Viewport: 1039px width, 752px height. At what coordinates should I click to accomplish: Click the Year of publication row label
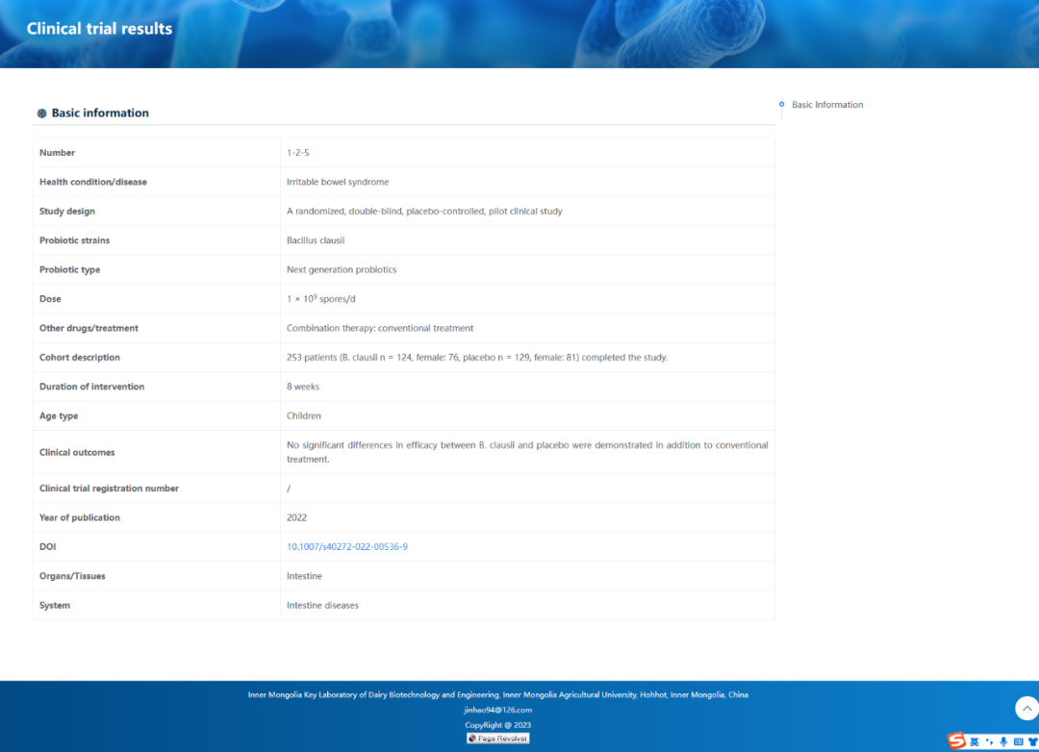tap(80, 517)
